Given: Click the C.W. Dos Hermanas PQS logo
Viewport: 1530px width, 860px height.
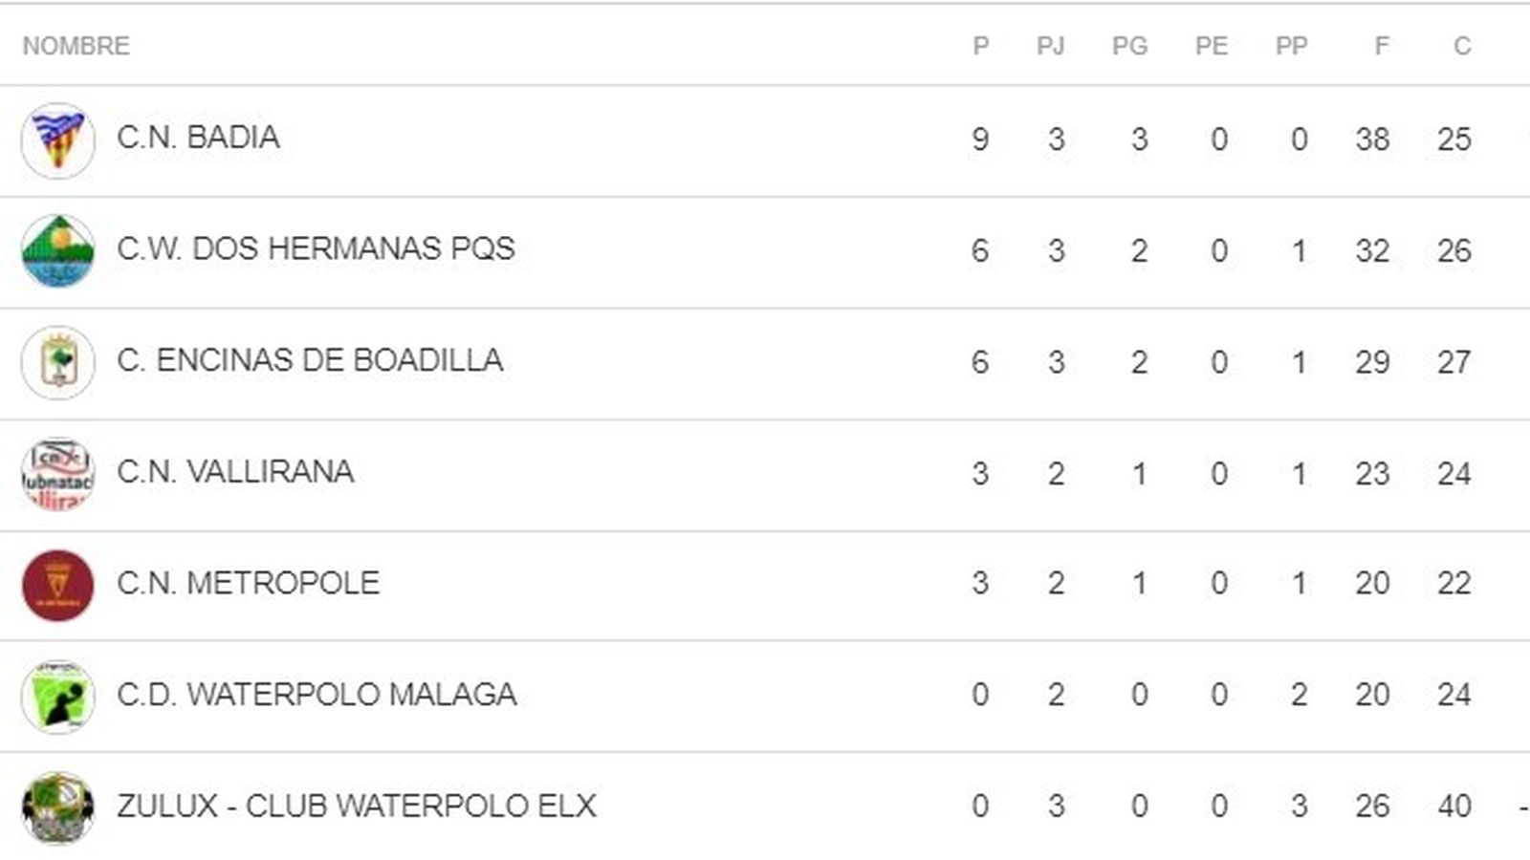Looking at the screenshot, I should 58,251.
